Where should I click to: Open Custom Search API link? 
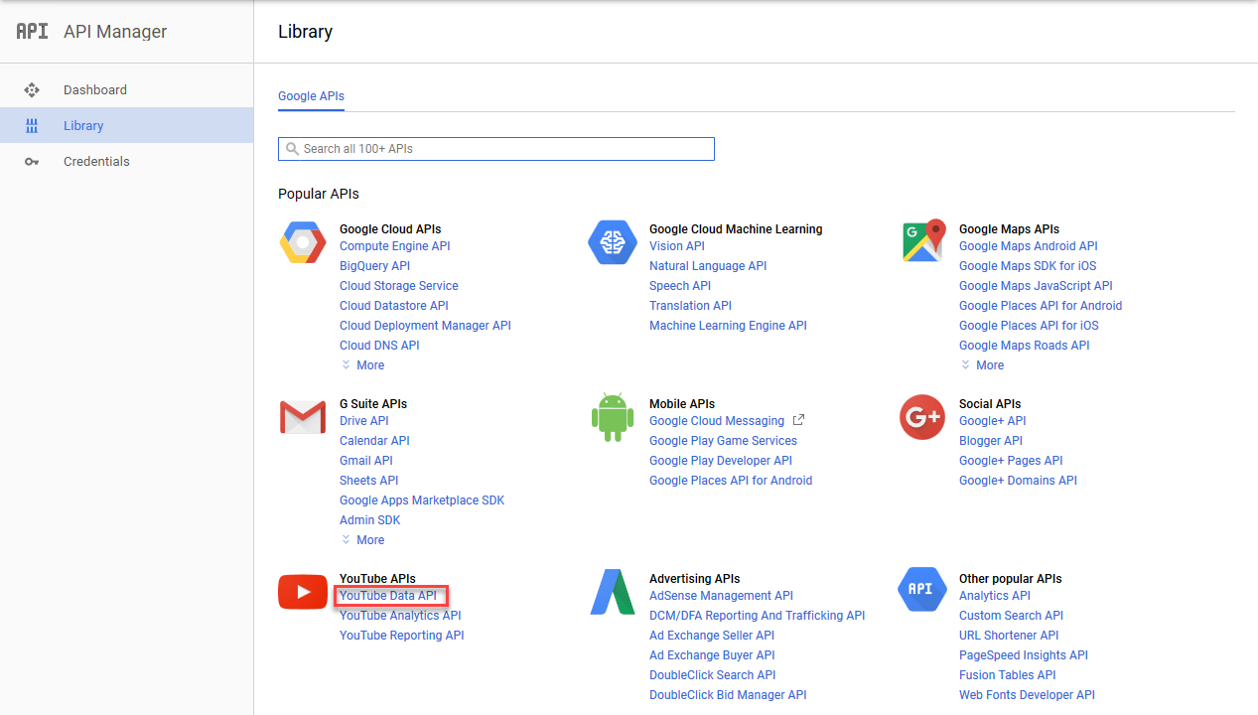[1011, 616]
